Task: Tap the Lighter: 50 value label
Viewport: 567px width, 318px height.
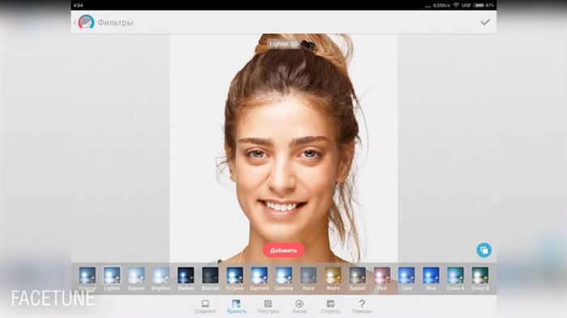Action: 283,44
